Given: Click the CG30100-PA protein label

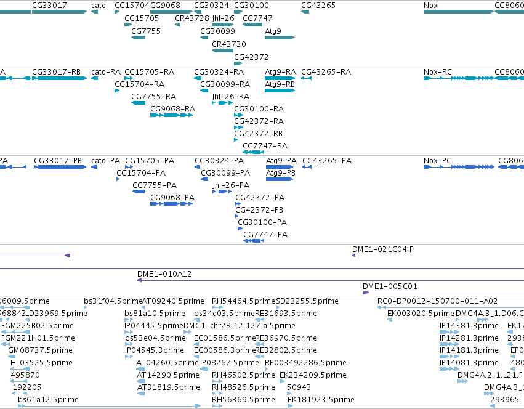Looking at the screenshot, I should (262, 222).
